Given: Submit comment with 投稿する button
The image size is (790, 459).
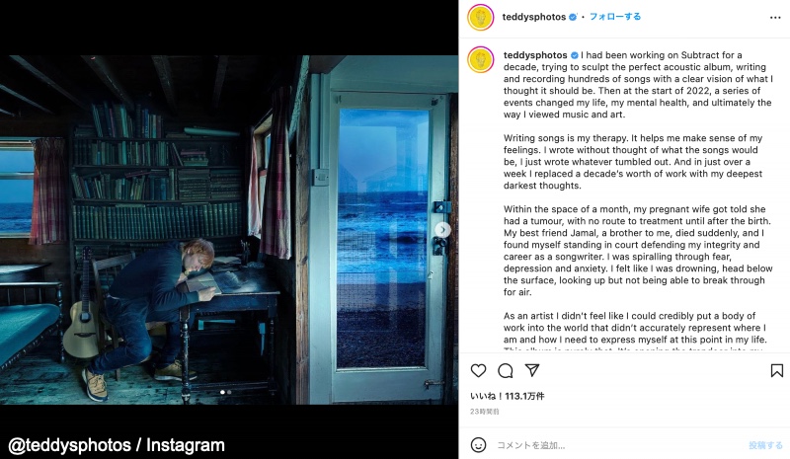Looking at the screenshot, I should pos(765,445).
